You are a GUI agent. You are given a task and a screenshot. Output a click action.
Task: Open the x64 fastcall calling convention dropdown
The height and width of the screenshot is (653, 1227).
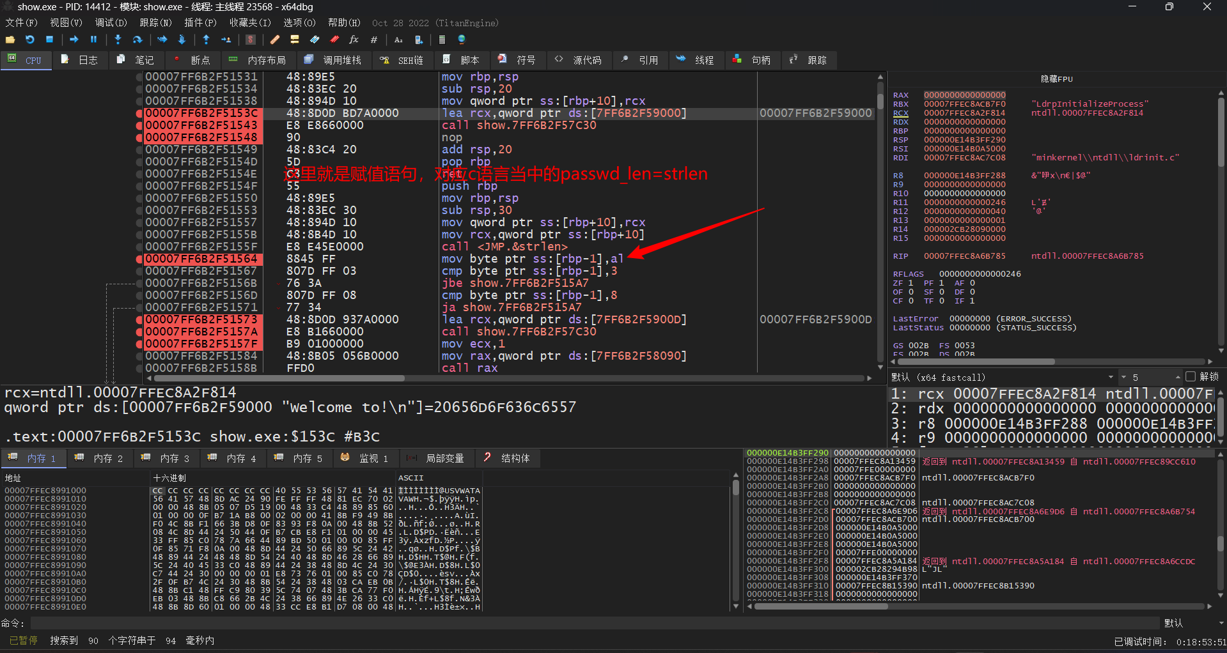tap(1003, 377)
